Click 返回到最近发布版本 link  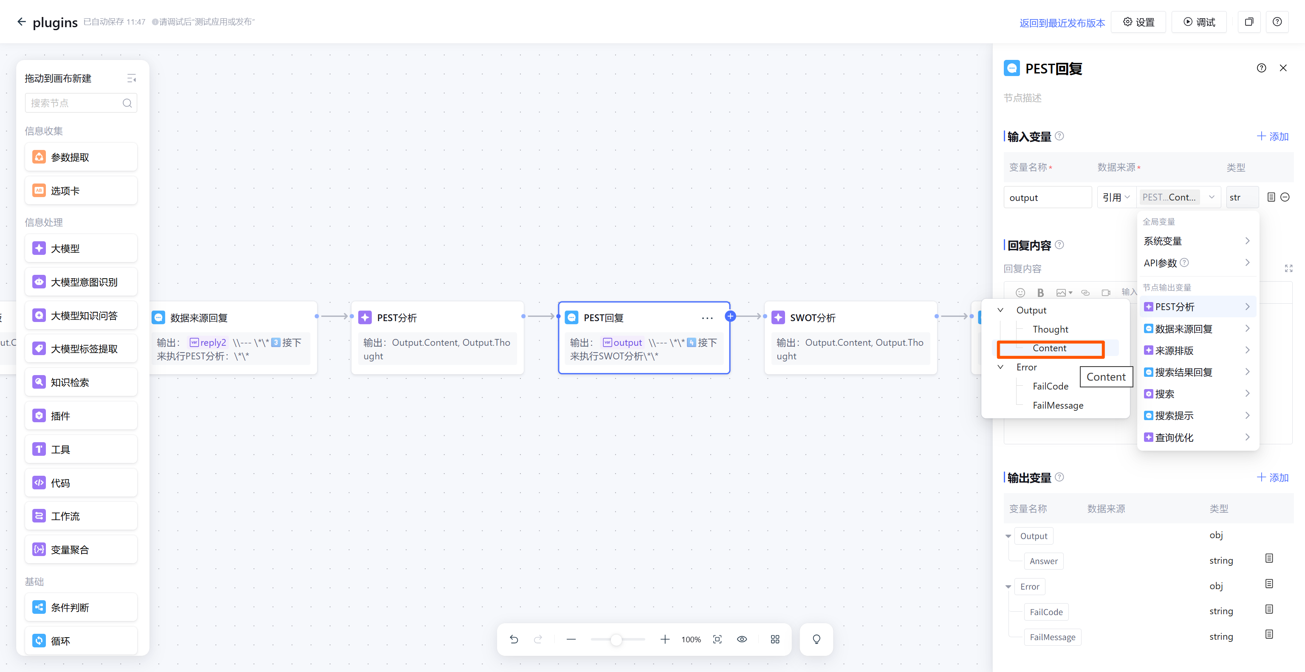coord(1062,23)
